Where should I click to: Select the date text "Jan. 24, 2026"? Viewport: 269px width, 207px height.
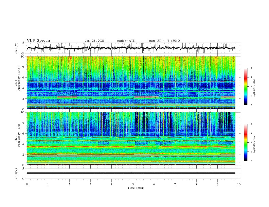pos(95,41)
